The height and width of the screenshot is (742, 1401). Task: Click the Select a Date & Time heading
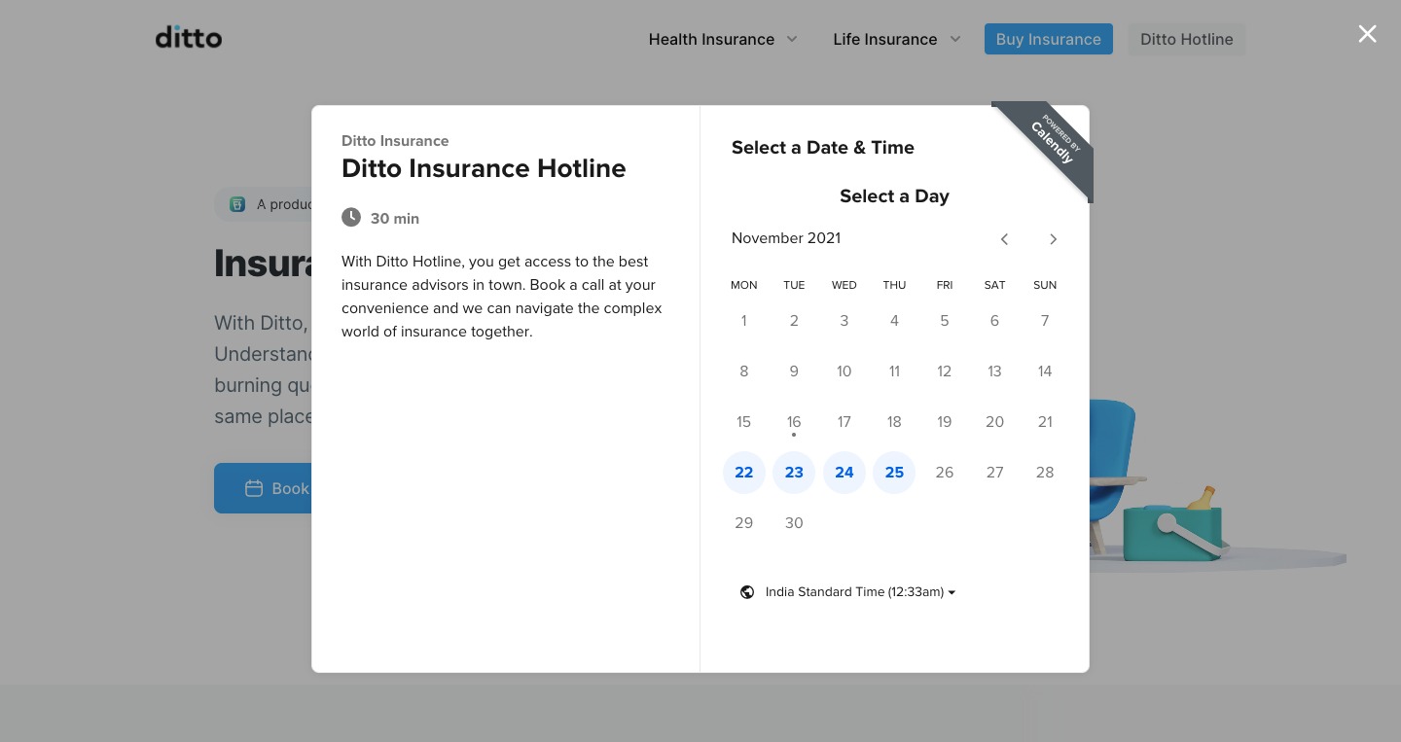click(823, 148)
